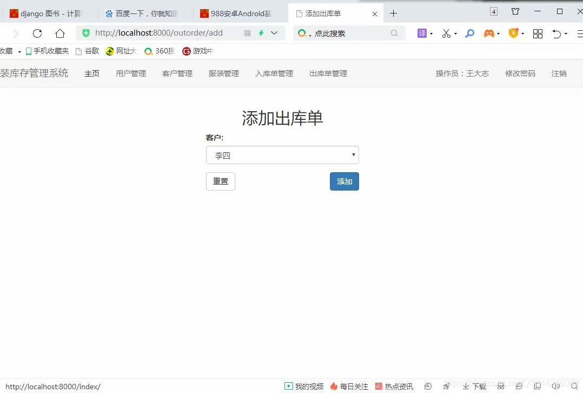Open the orange game controller icon

point(489,33)
